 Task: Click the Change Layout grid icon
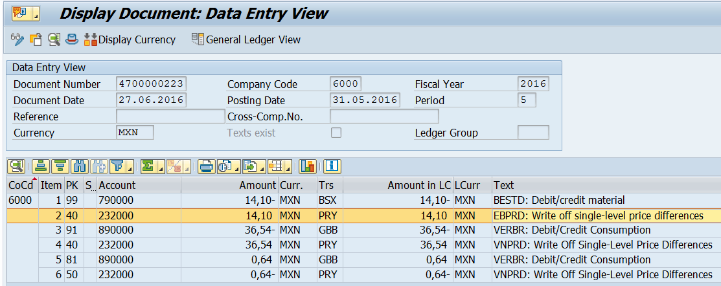(x=276, y=166)
